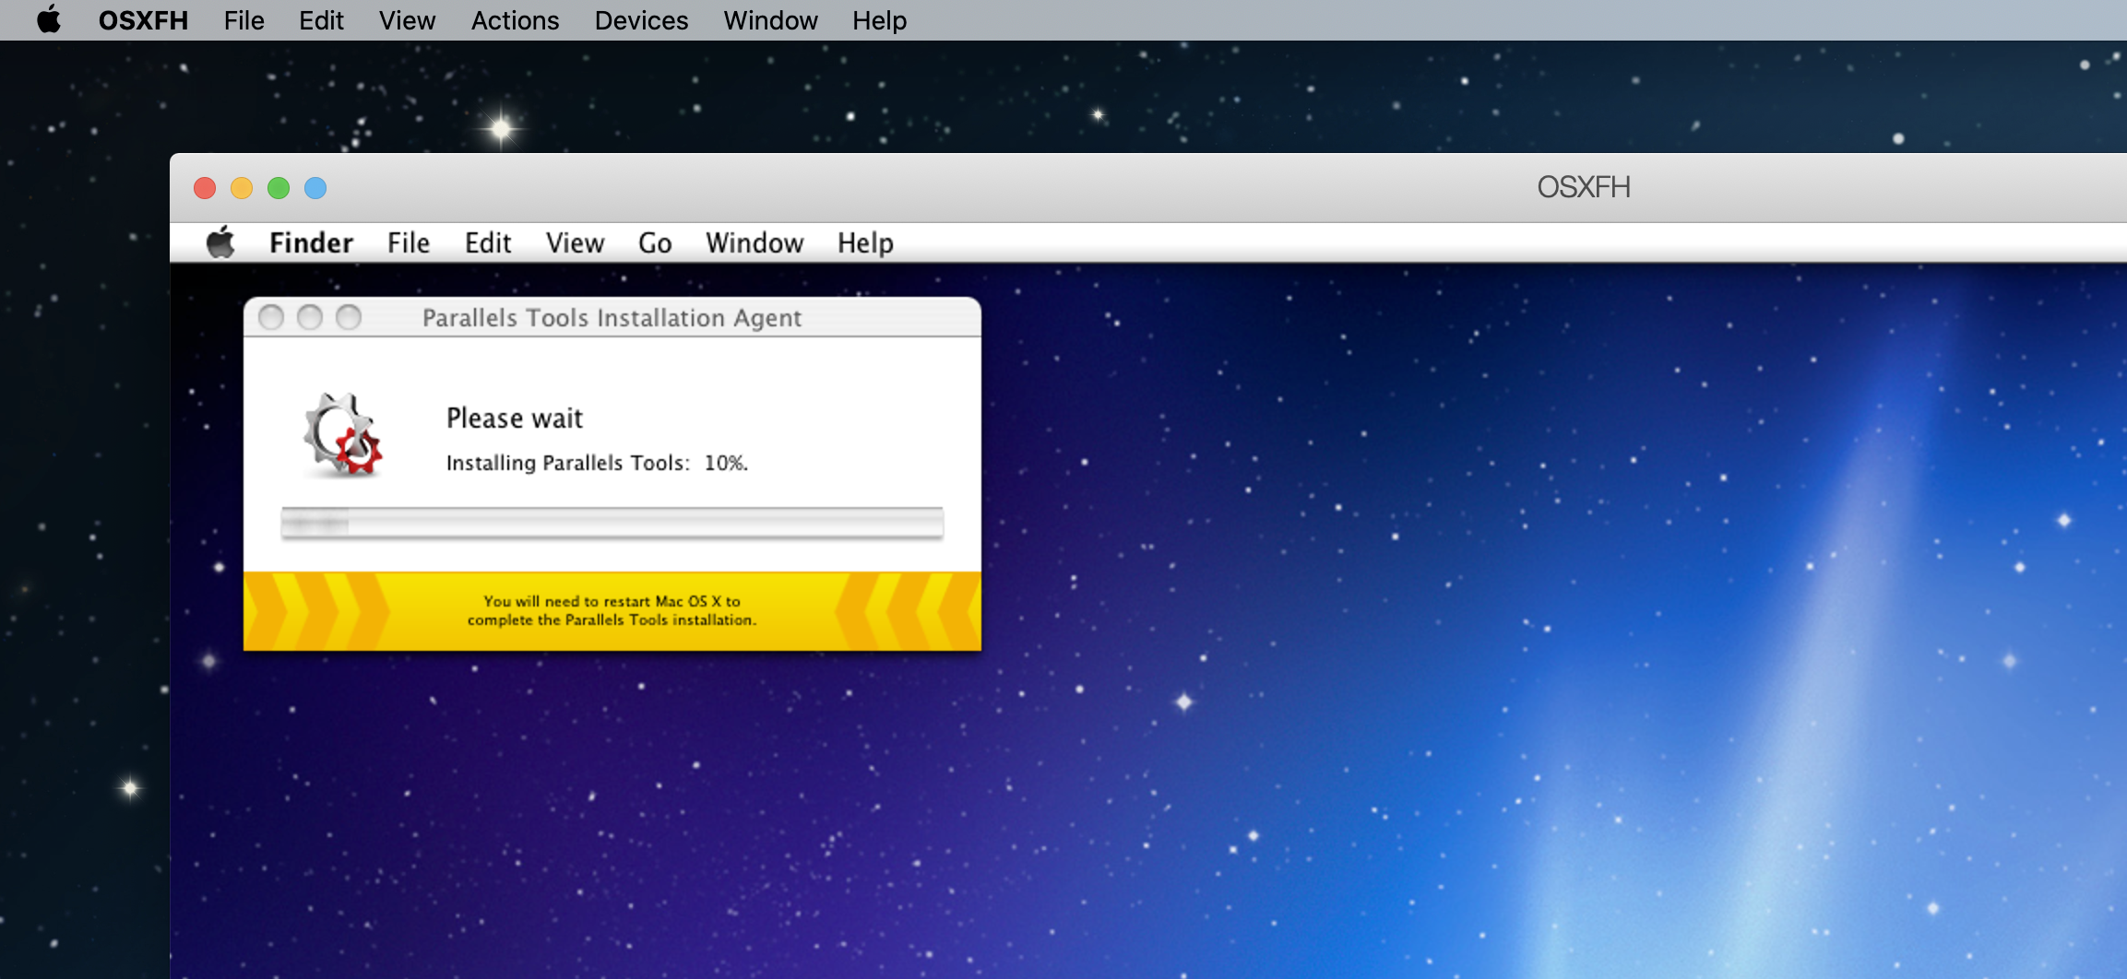Viewport: 2127px width, 979px height.
Task: Open the guest Apple menu in Finder bar
Action: (220, 242)
